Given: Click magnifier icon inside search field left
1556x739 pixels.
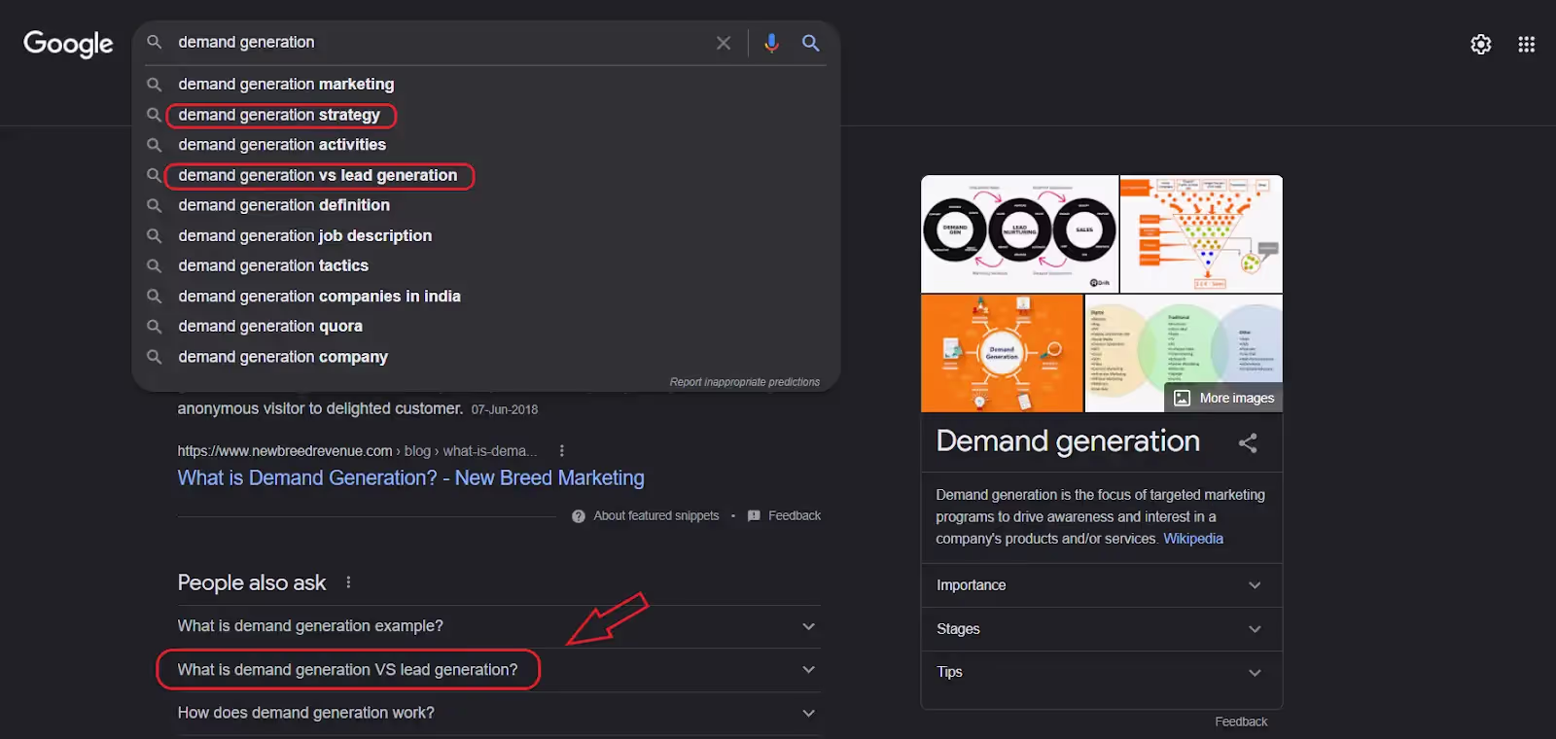Looking at the screenshot, I should point(154,42).
